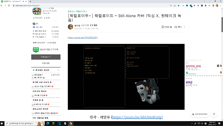Open the blue circular extension icon
This screenshot has height=126, width=223.
point(187,6)
